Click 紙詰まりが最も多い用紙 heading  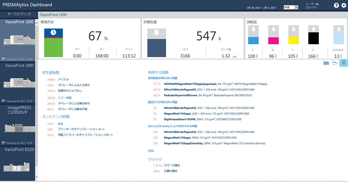pyautogui.click(x=163, y=102)
